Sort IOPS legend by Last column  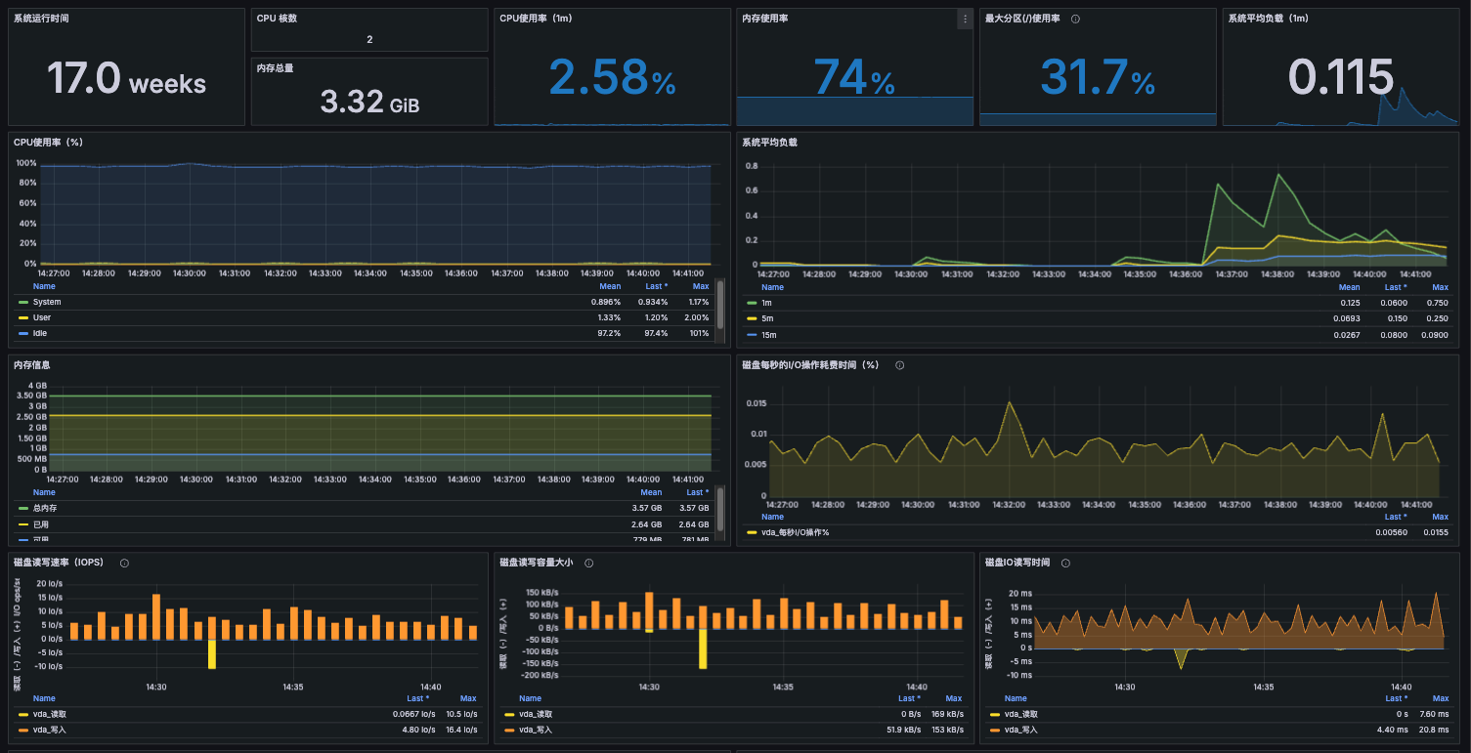point(417,698)
